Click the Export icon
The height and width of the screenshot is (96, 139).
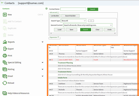click(x=5, y=49)
